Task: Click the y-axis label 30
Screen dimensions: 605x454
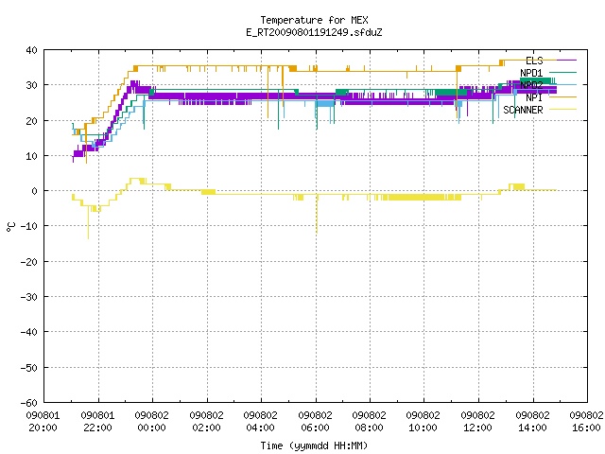Action: [x=31, y=85]
